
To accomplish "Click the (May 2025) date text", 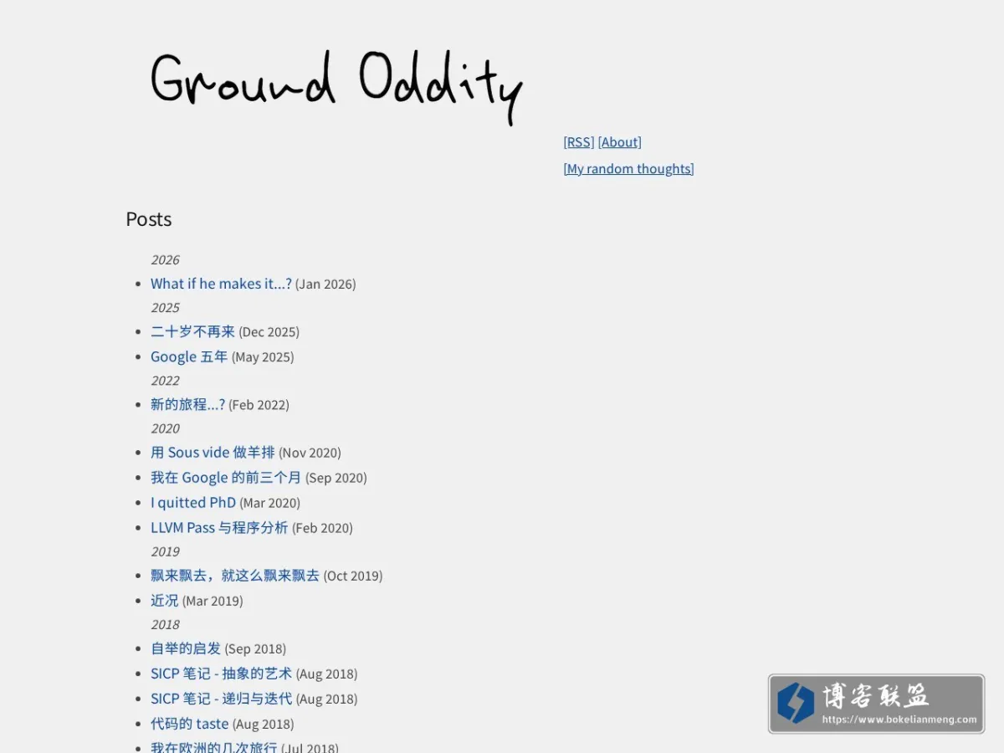I will pos(263,356).
